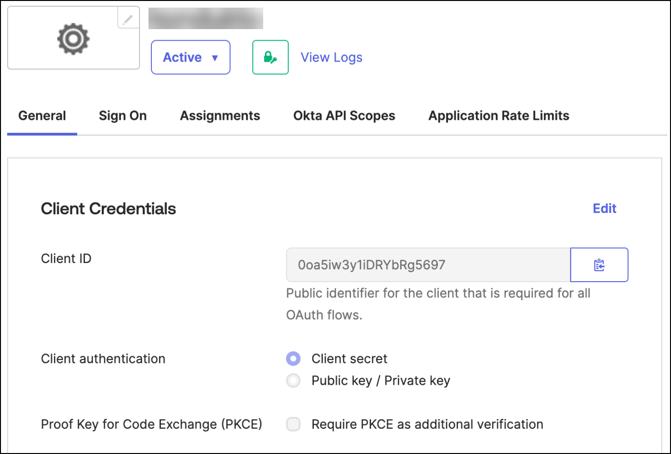Image resolution: width=671 pixels, height=454 pixels.
Task: Open the Assignments tab
Action: click(220, 116)
